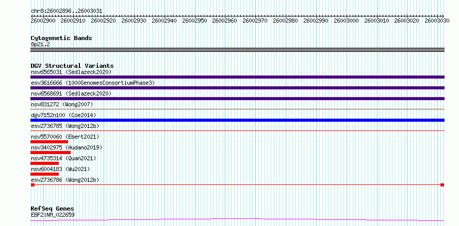This screenshot has width=459, height=226.
Task: Open variant esv2736785 (Wong2012b) label
Action: [x=65, y=126]
